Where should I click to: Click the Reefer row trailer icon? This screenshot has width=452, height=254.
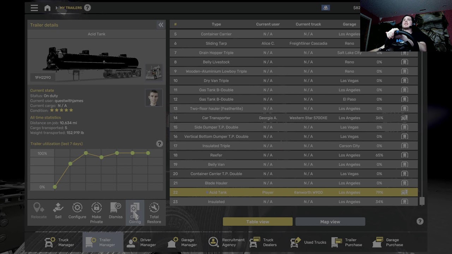tap(404, 155)
